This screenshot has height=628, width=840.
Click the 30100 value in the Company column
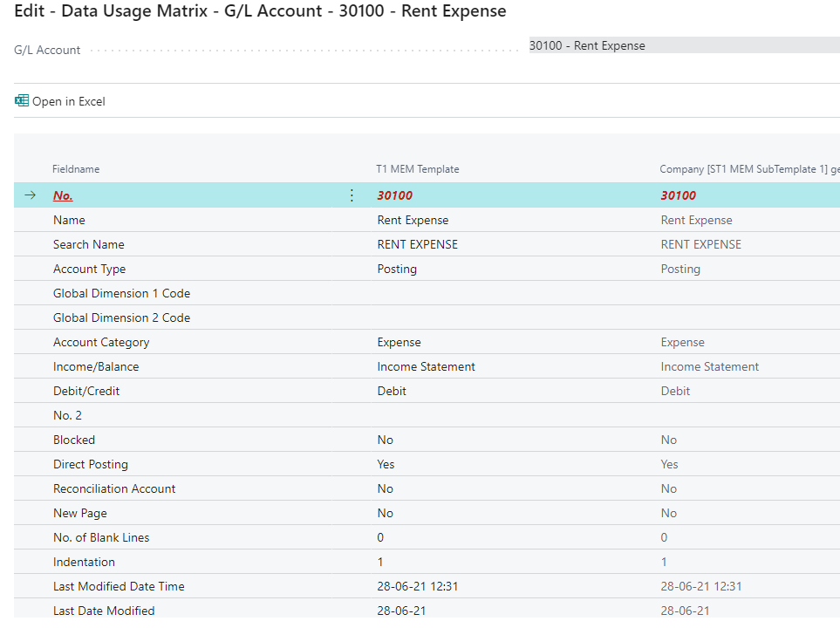click(678, 195)
